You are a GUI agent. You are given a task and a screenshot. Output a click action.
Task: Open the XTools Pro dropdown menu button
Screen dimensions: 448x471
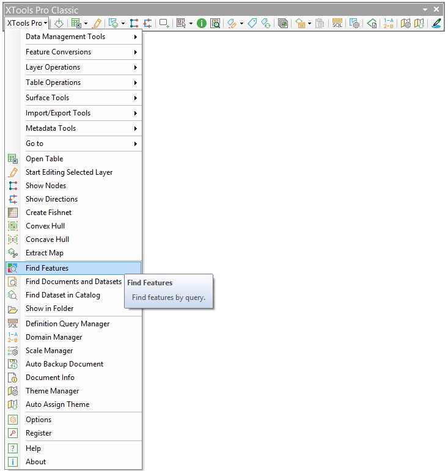click(x=27, y=23)
